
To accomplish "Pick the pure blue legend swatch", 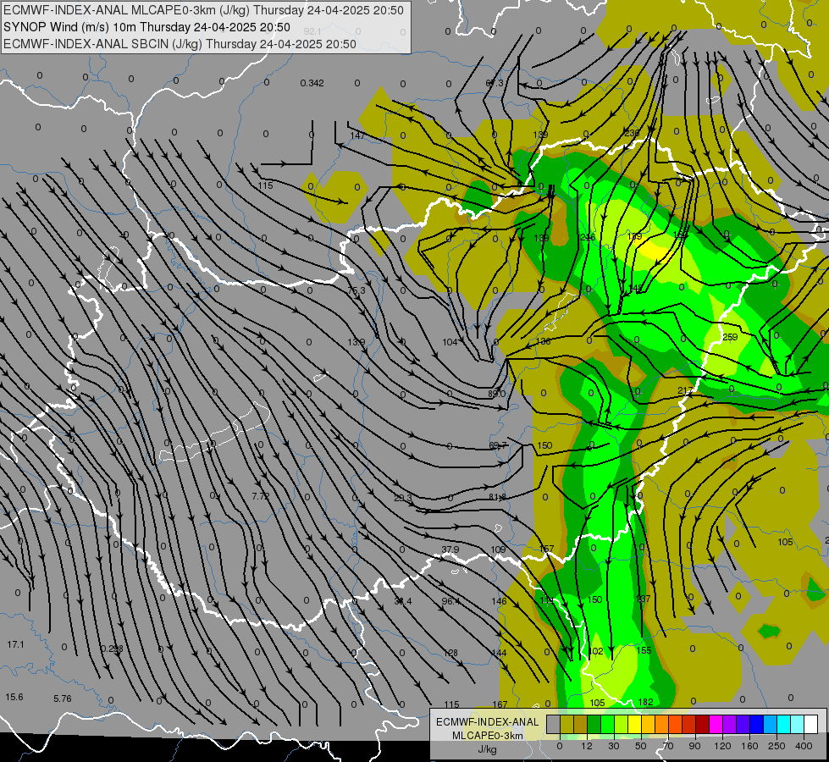I will click(756, 724).
